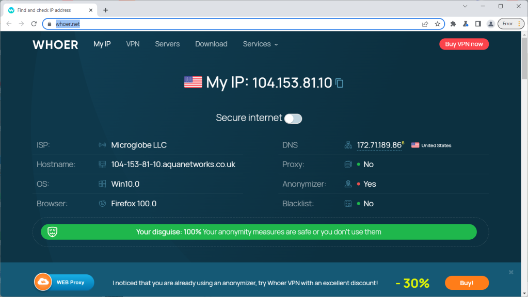Screen dimensions: 528x297
Task: Open the Download page
Action: point(211,44)
